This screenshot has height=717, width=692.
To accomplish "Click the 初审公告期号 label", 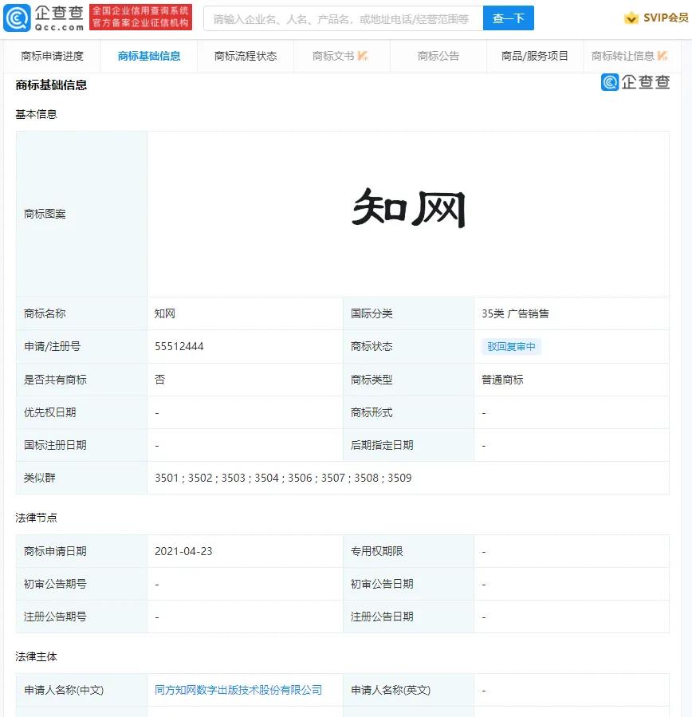I will [x=55, y=584].
